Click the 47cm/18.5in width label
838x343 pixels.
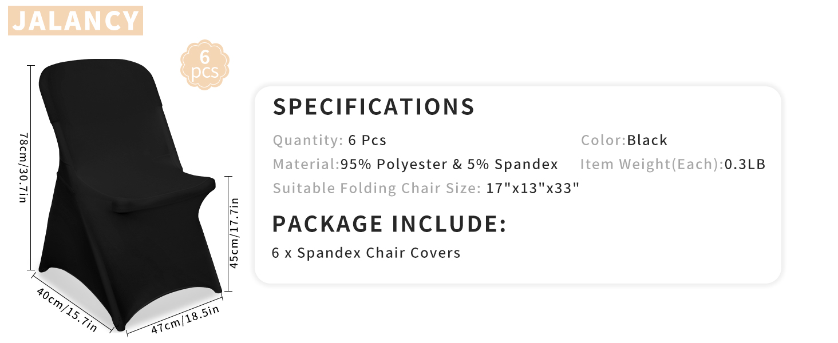click(185, 320)
